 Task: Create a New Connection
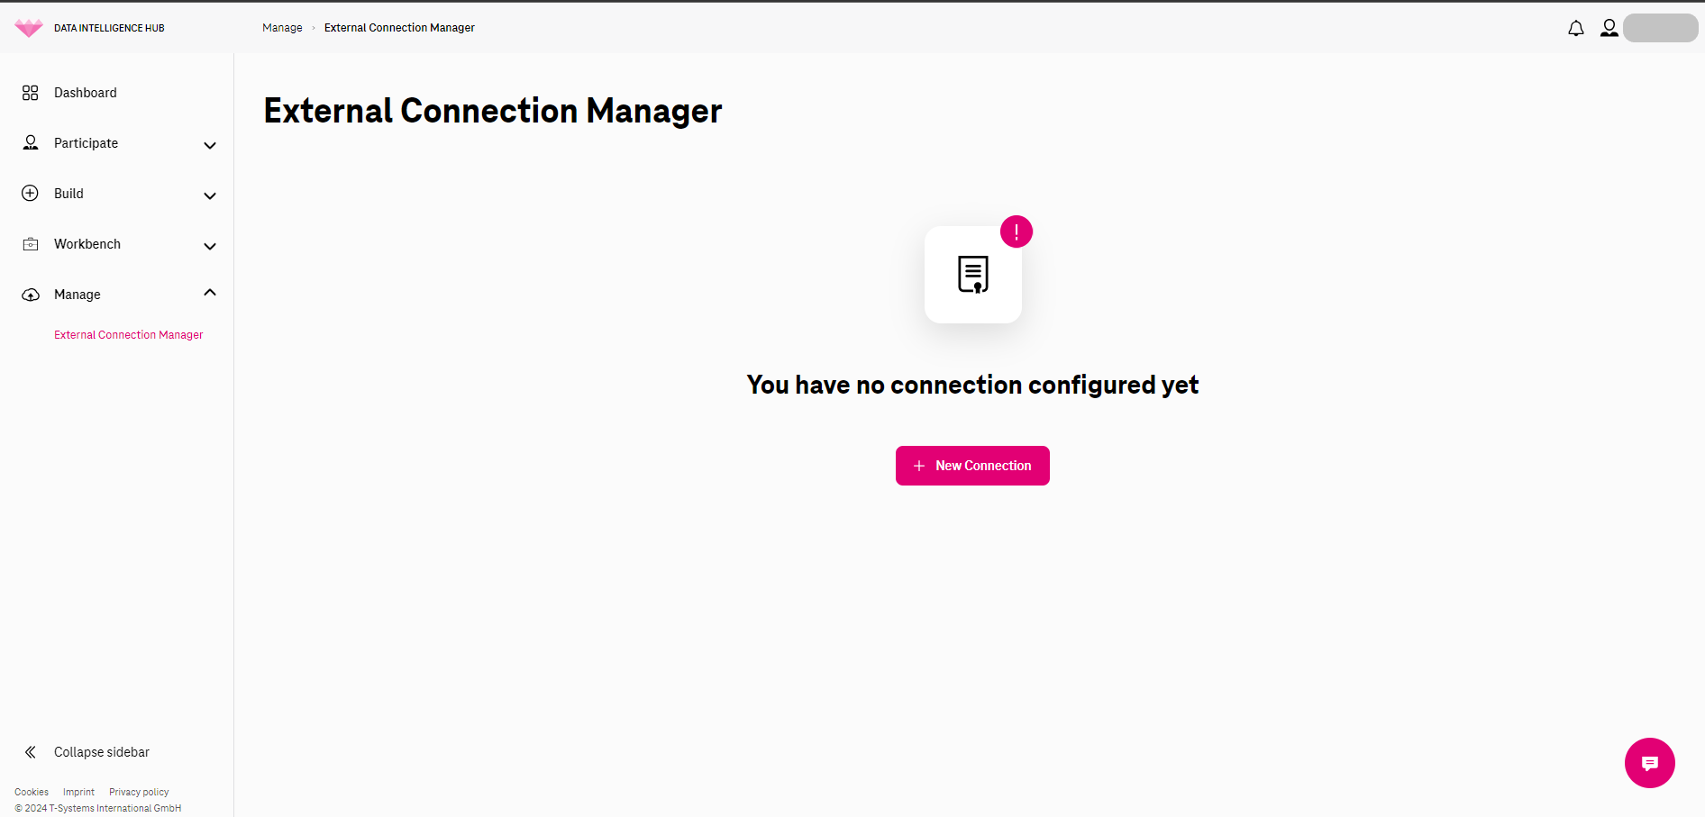pyautogui.click(x=972, y=466)
